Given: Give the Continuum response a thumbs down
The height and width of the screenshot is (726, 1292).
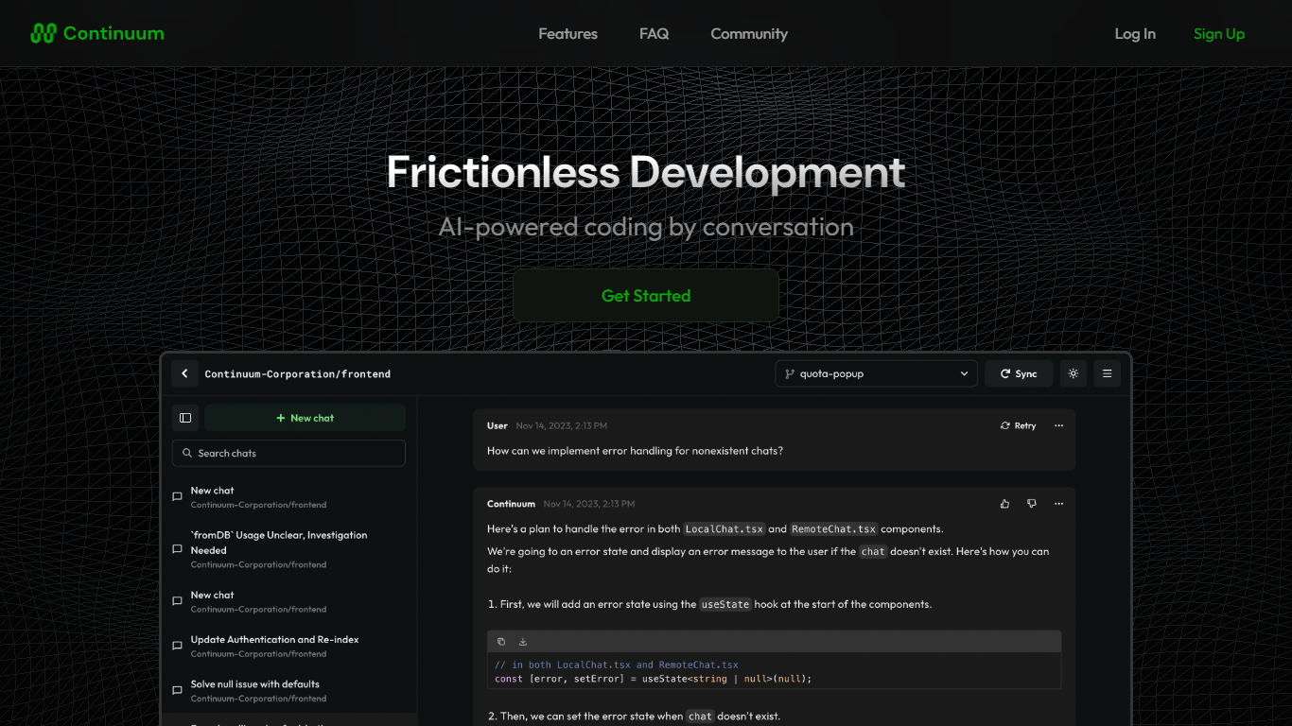Looking at the screenshot, I should pos(1032,504).
